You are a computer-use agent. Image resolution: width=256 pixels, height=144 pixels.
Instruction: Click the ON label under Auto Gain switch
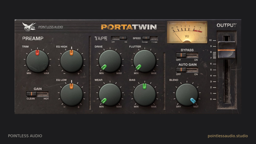click(196, 74)
